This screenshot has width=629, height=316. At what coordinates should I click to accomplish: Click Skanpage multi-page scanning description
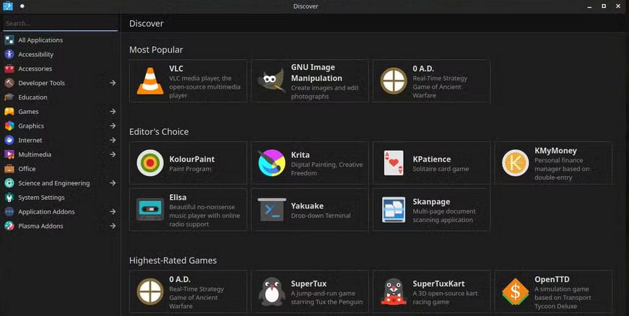443,216
